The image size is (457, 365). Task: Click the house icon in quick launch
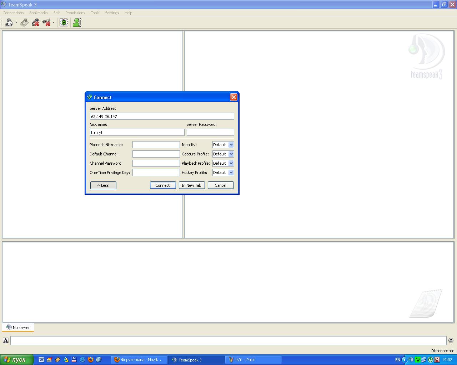pyautogui.click(x=49, y=360)
